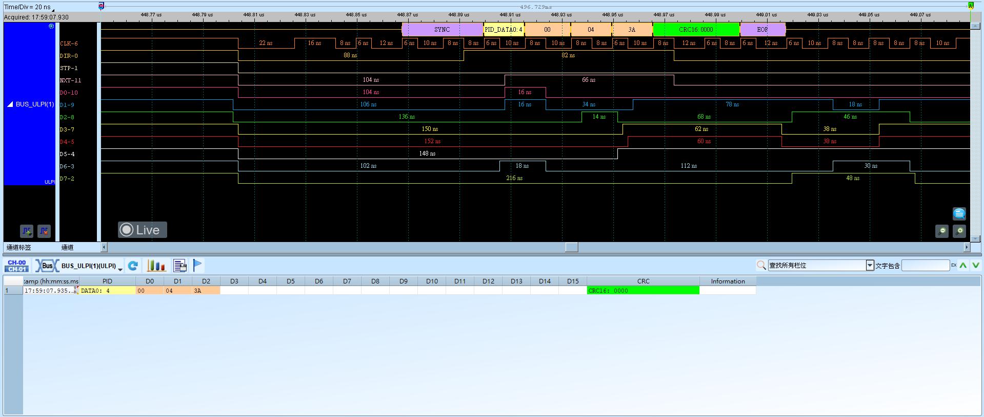984x417 pixels.
Task: Click the remove channel waveform icon
Action: [x=44, y=231]
